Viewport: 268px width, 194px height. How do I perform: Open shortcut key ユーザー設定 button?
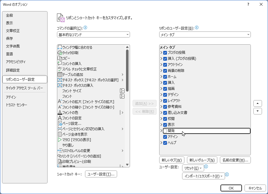click(x=101, y=174)
